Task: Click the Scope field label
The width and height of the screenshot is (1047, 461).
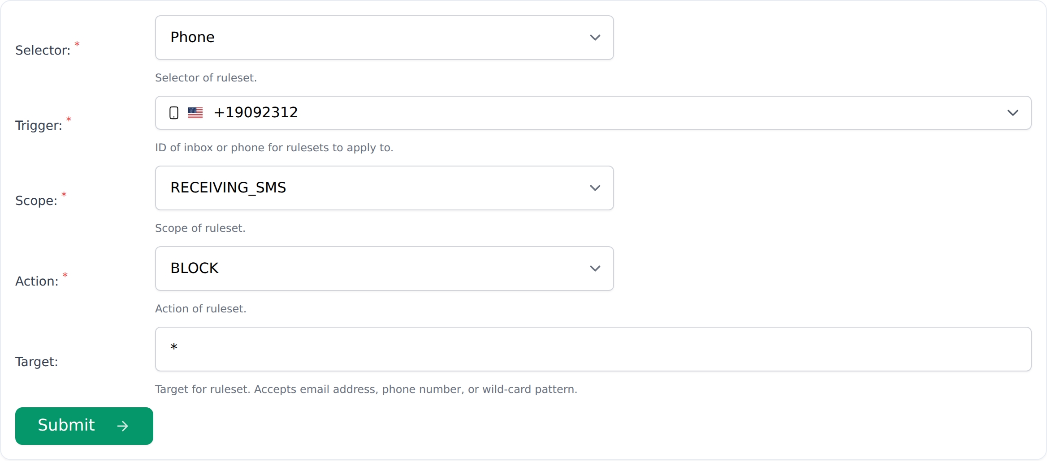Action: coord(36,201)
